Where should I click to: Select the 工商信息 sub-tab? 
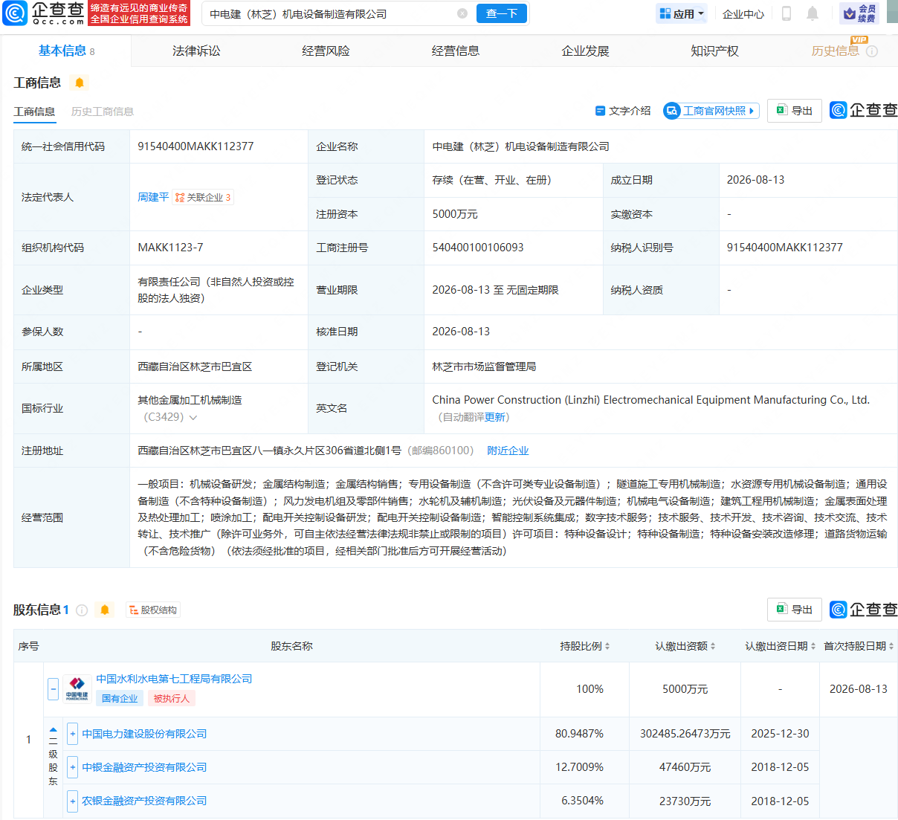34,112
